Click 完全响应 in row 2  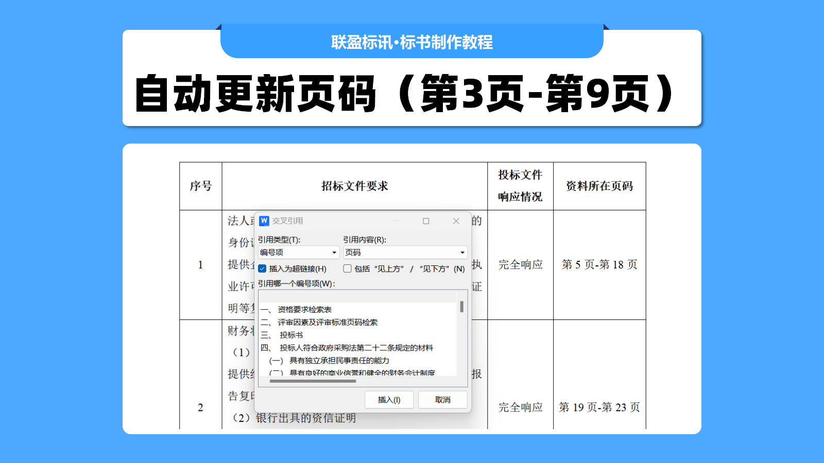tap(520, 407)
